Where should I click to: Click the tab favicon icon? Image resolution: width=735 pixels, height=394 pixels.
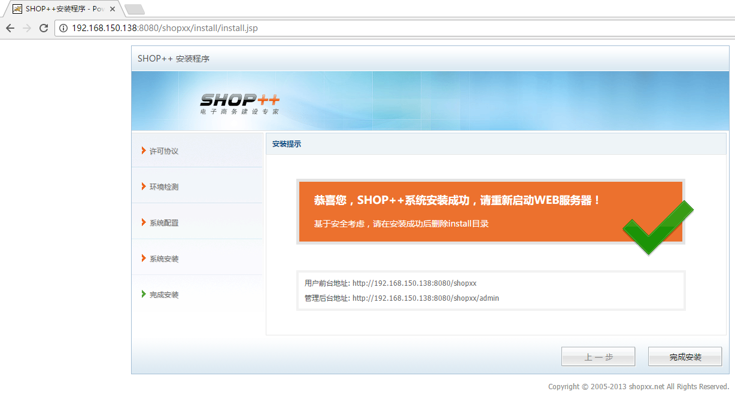pyautogui.click(x=17, y=9)
